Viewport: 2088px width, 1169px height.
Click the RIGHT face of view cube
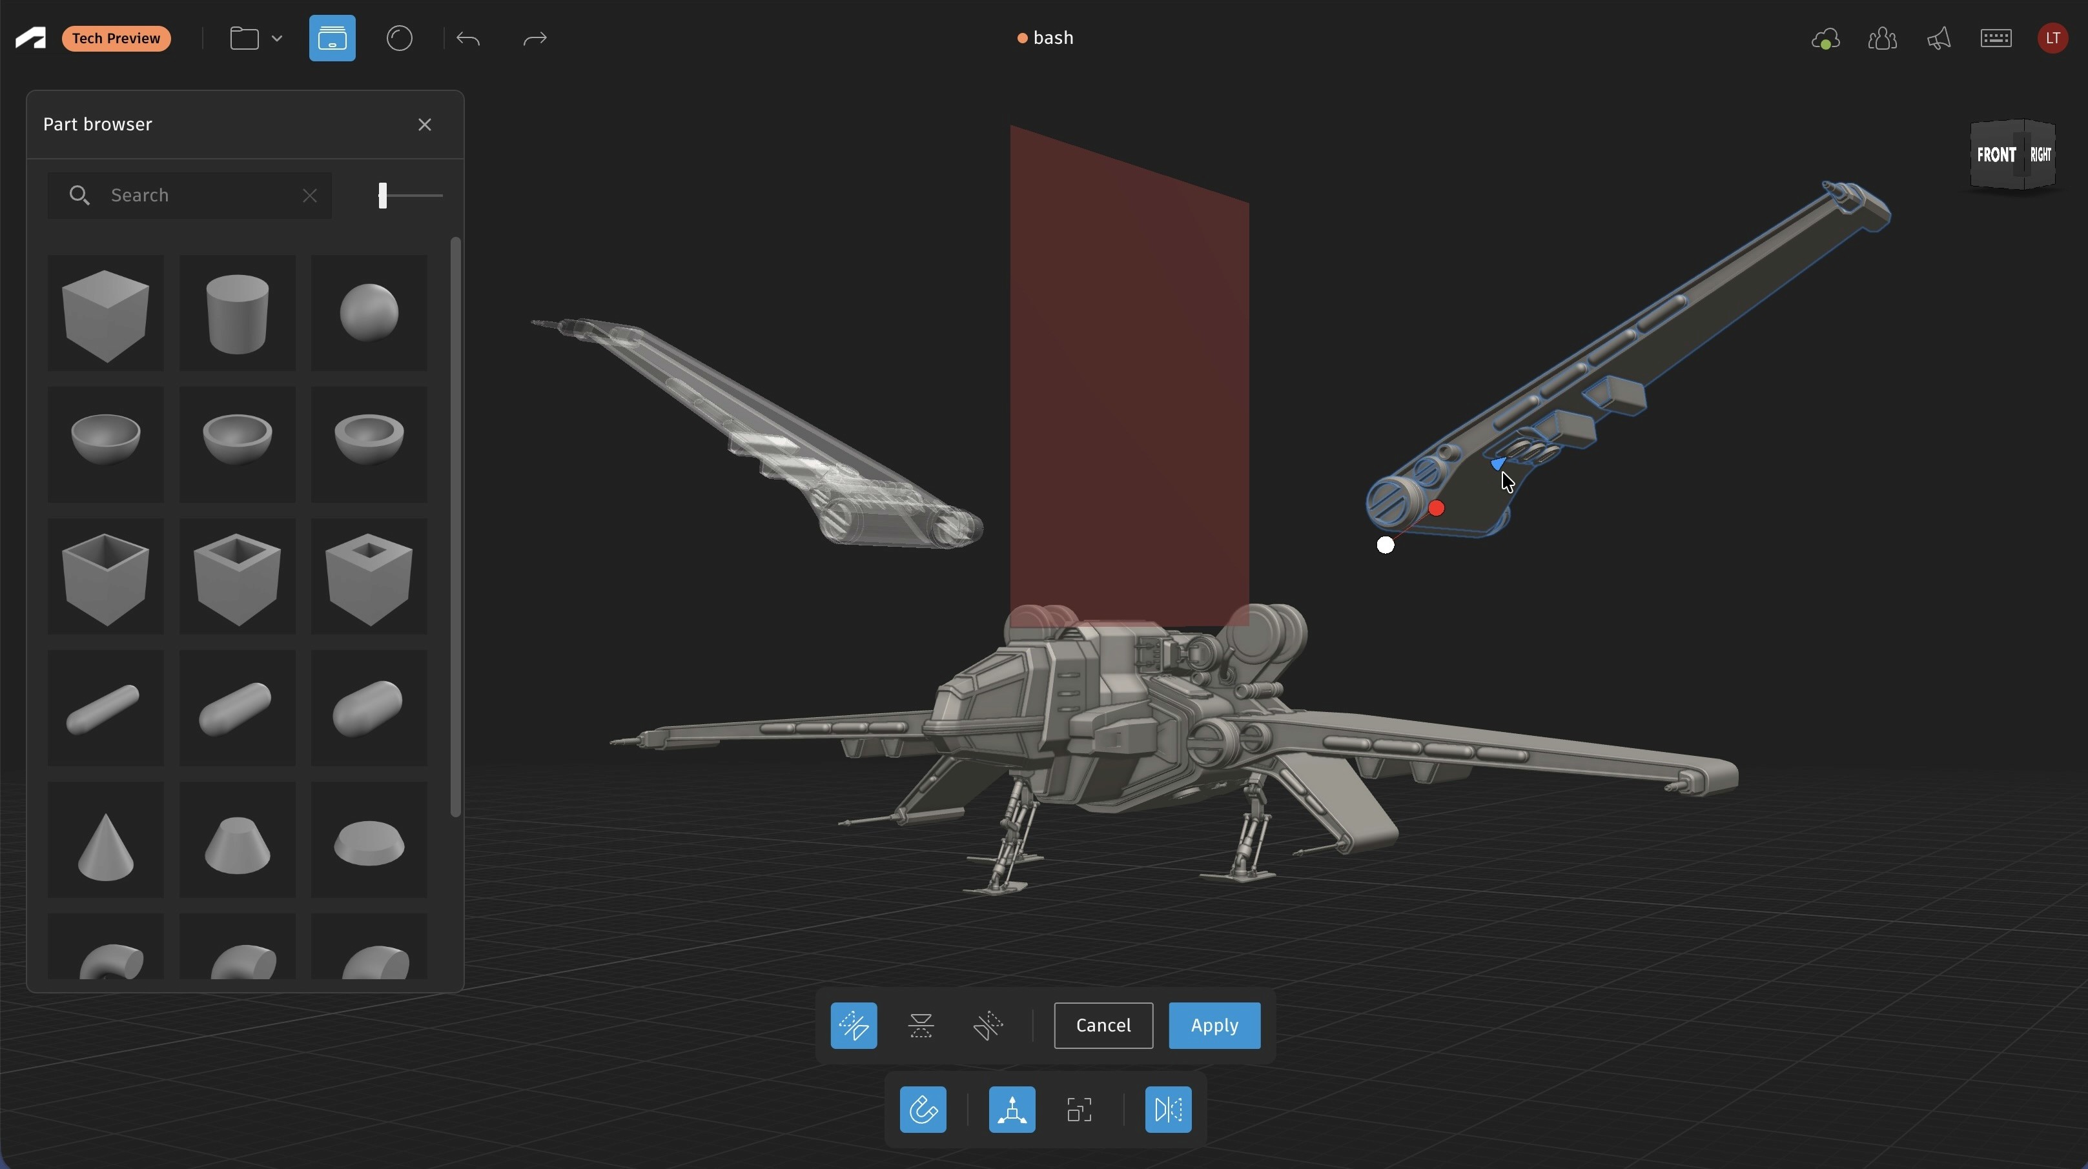(x=2041, y=154)
